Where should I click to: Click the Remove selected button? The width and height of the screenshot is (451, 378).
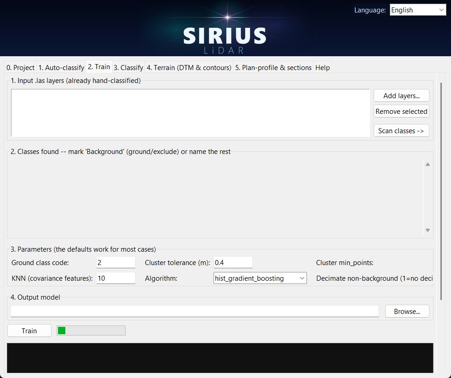pyautogui.click(x=401, y=112)
